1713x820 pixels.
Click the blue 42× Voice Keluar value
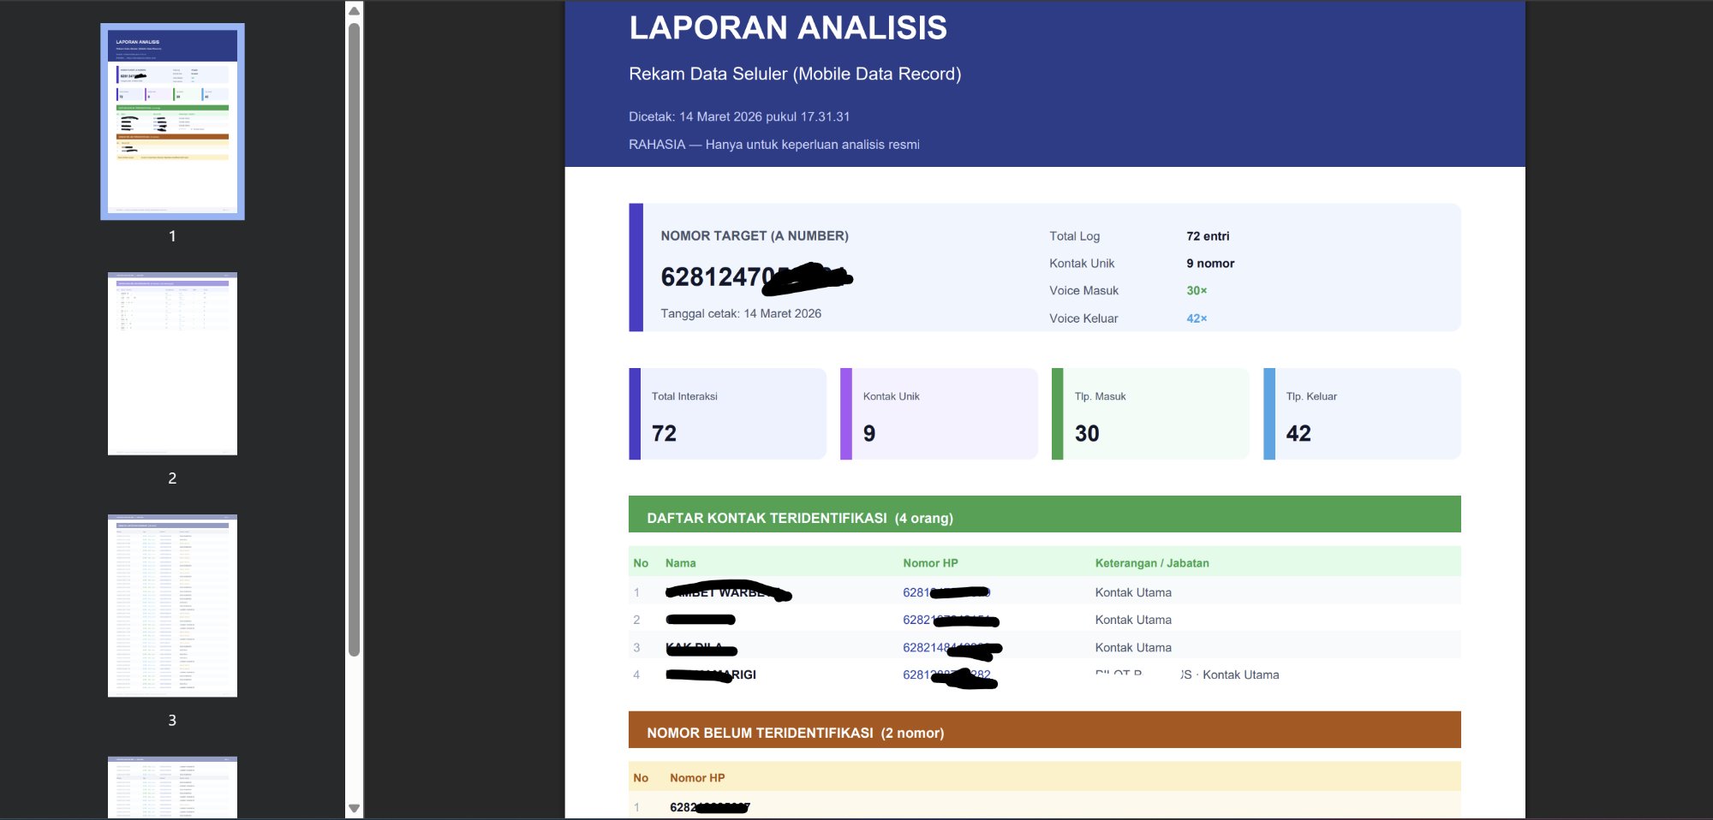coord(1197,318)
